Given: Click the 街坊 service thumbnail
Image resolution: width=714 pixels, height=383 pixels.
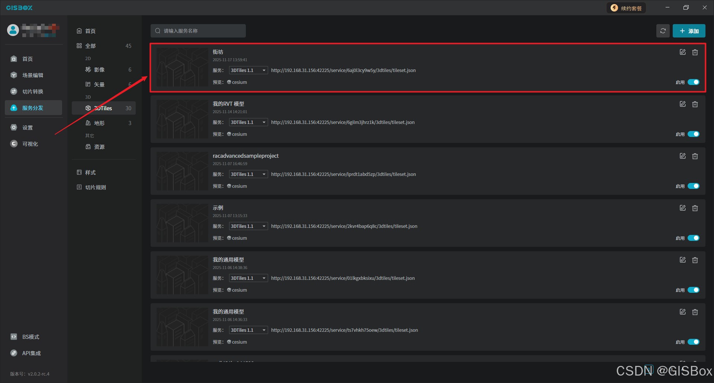Looking at the screenshot, I should (182, 67).
